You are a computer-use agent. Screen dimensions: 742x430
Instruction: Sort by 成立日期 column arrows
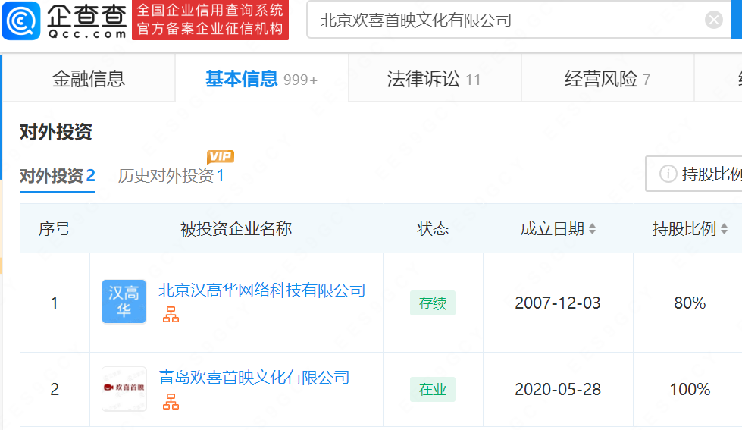[x=592, y=229]
